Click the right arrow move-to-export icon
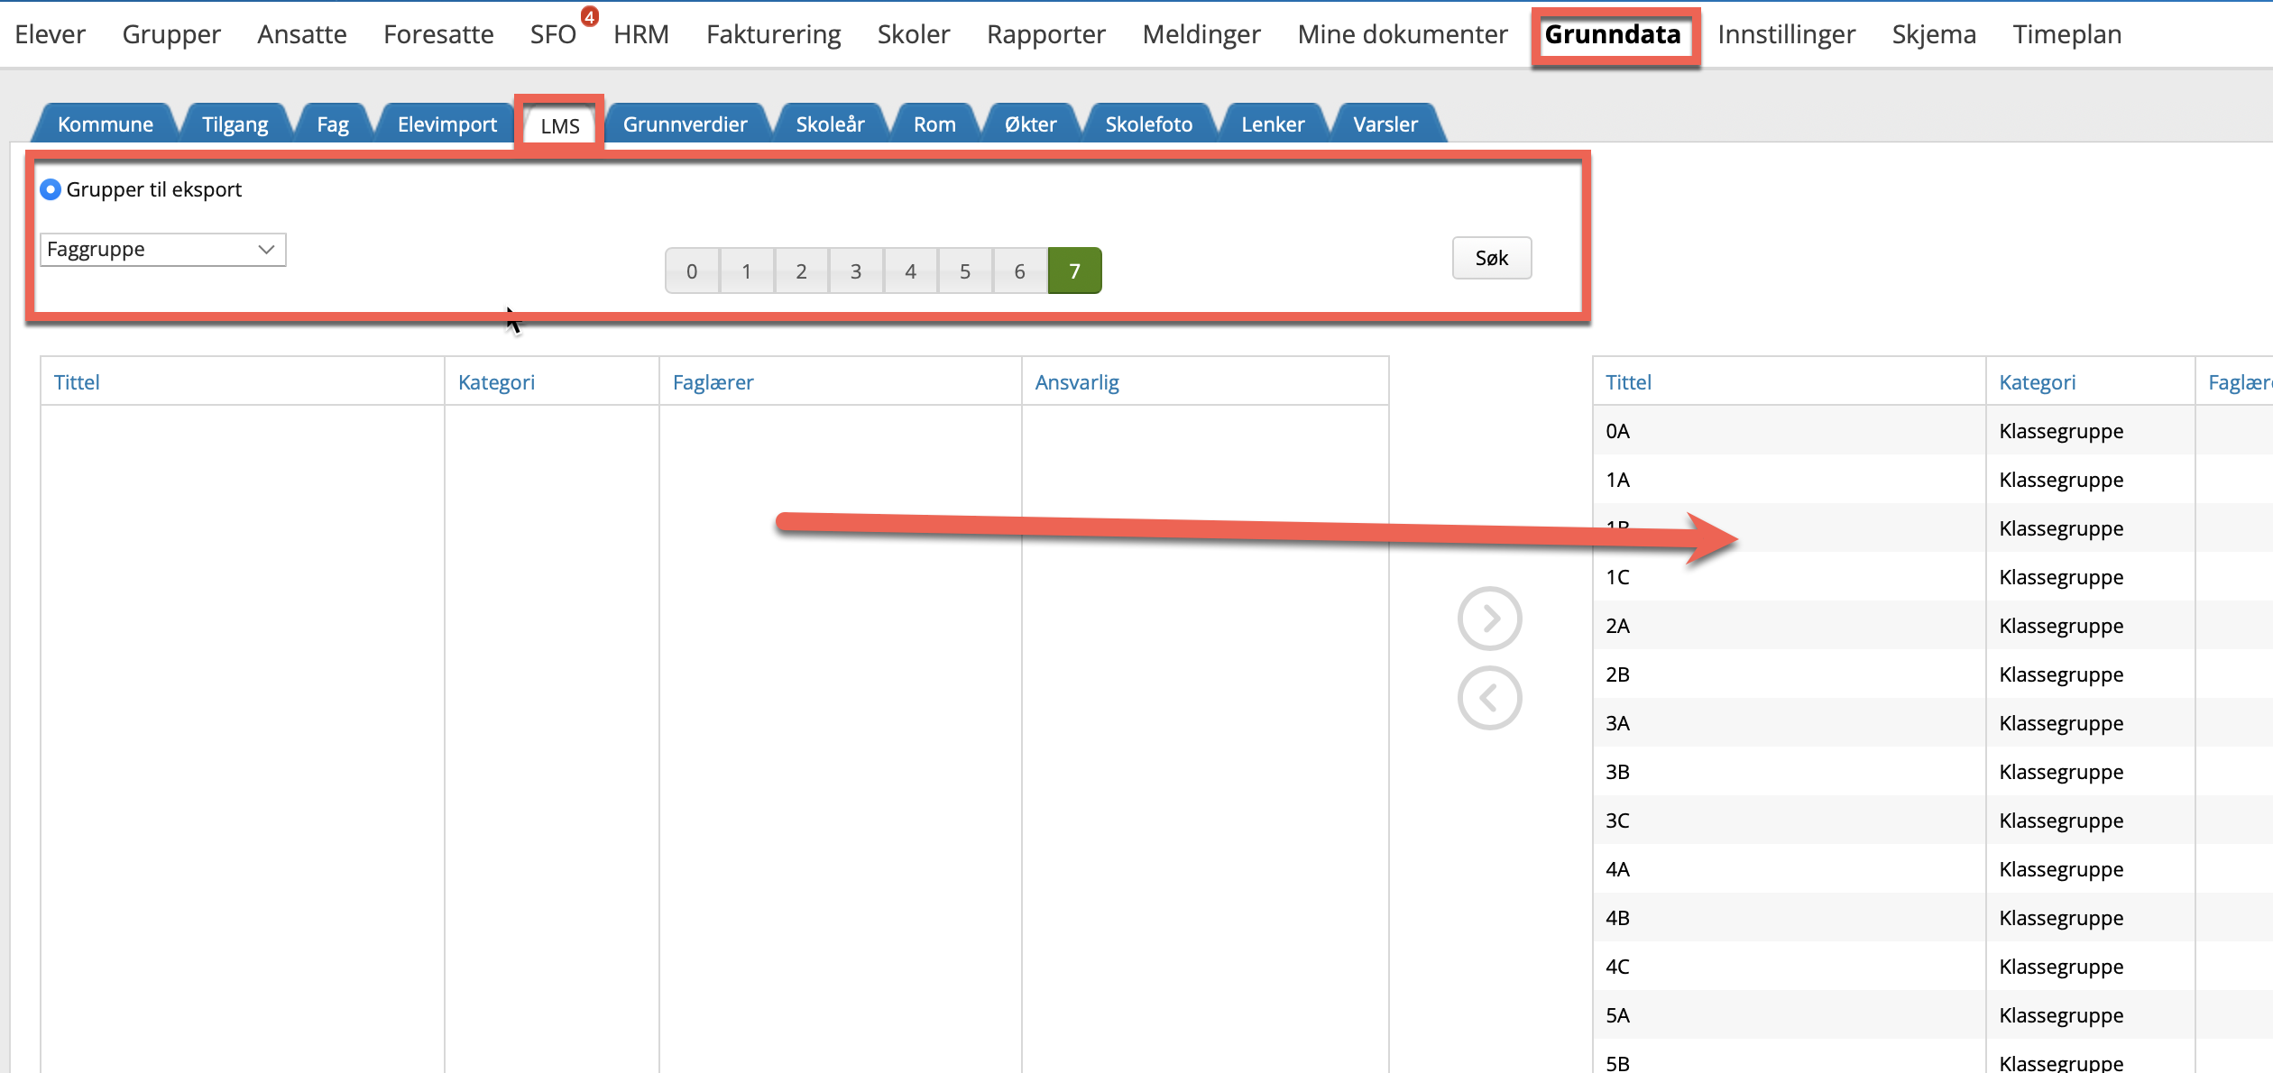The image size is (2273, 1073). pyautogui.click(x=1489, y=619)
